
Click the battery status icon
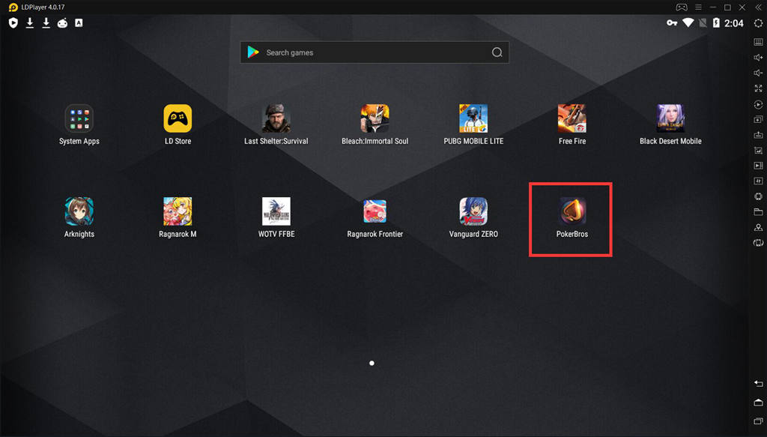click(716, 22)
